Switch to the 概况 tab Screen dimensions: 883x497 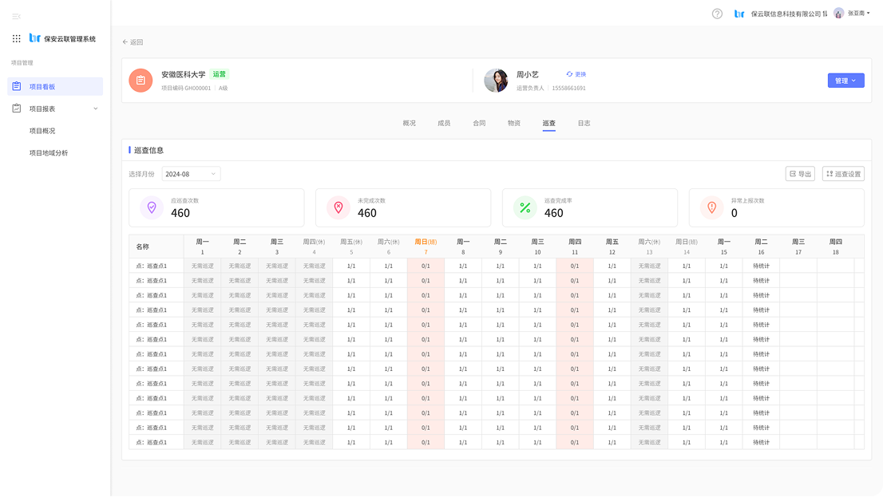409,124
